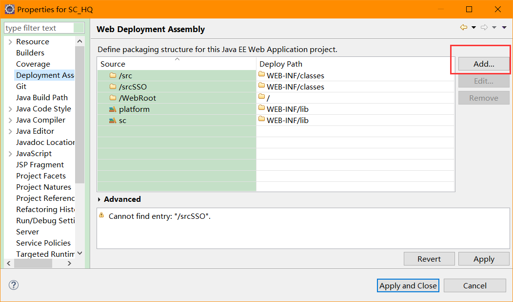Select the /src folder icon in Source

coord(113,75)
